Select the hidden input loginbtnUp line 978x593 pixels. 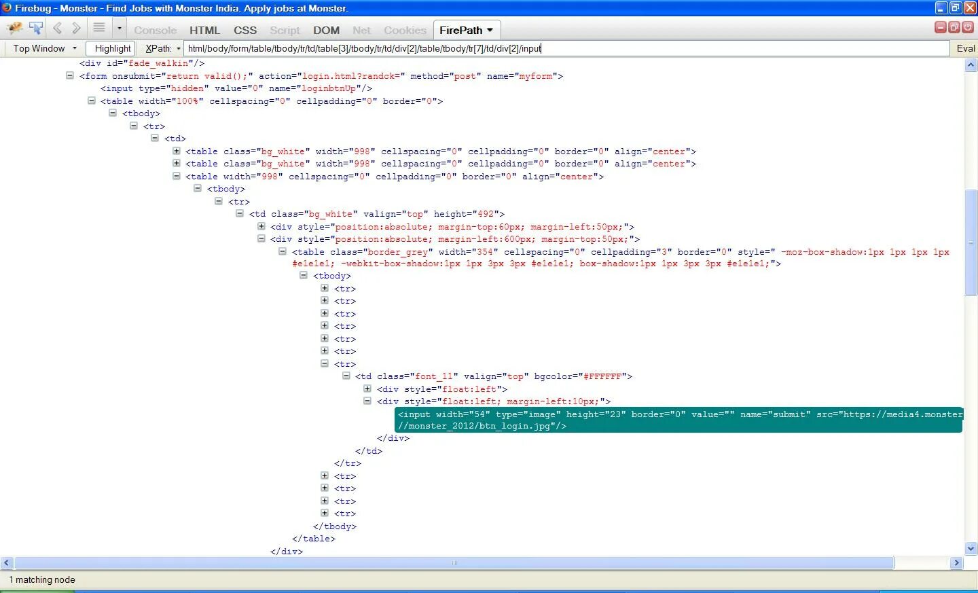click(236, 88)
